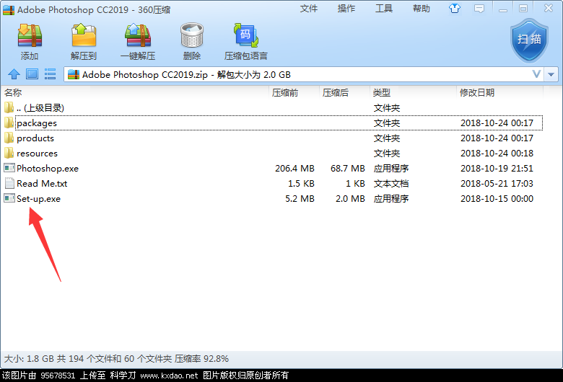
Task: Click the 360压缩 app icon in the title bar
Action: coord(9,9)
